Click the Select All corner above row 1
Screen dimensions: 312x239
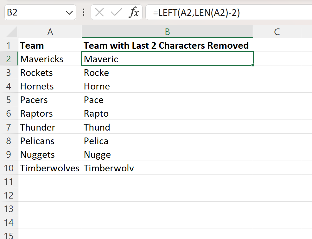[x=10, y=31]
